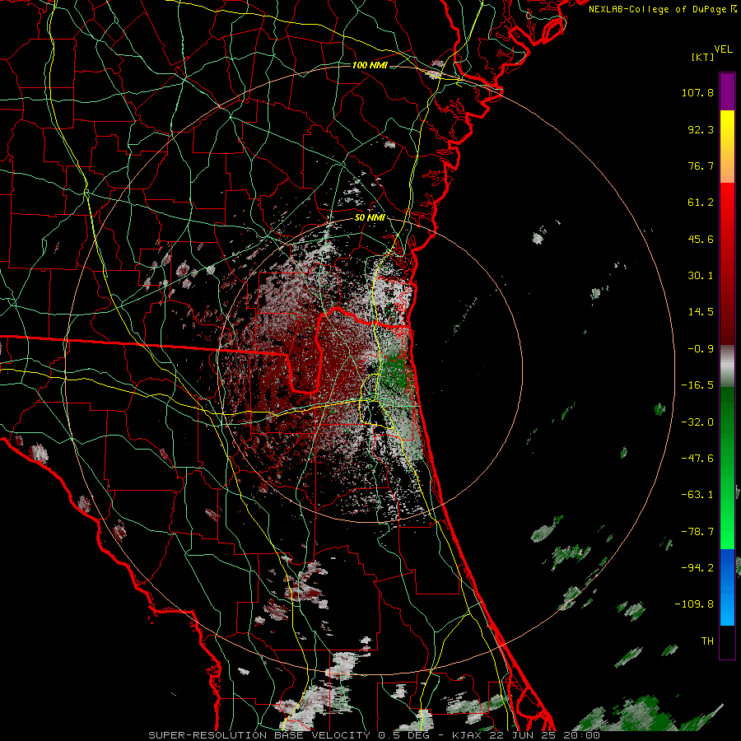Pick the yellow-orange segment of the color bar

click(727, 147)
